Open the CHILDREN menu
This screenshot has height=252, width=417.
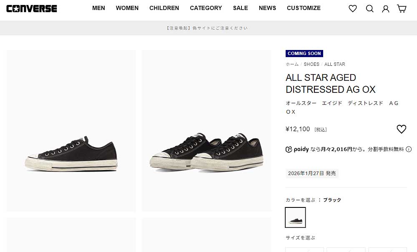[x=164, y=8]
